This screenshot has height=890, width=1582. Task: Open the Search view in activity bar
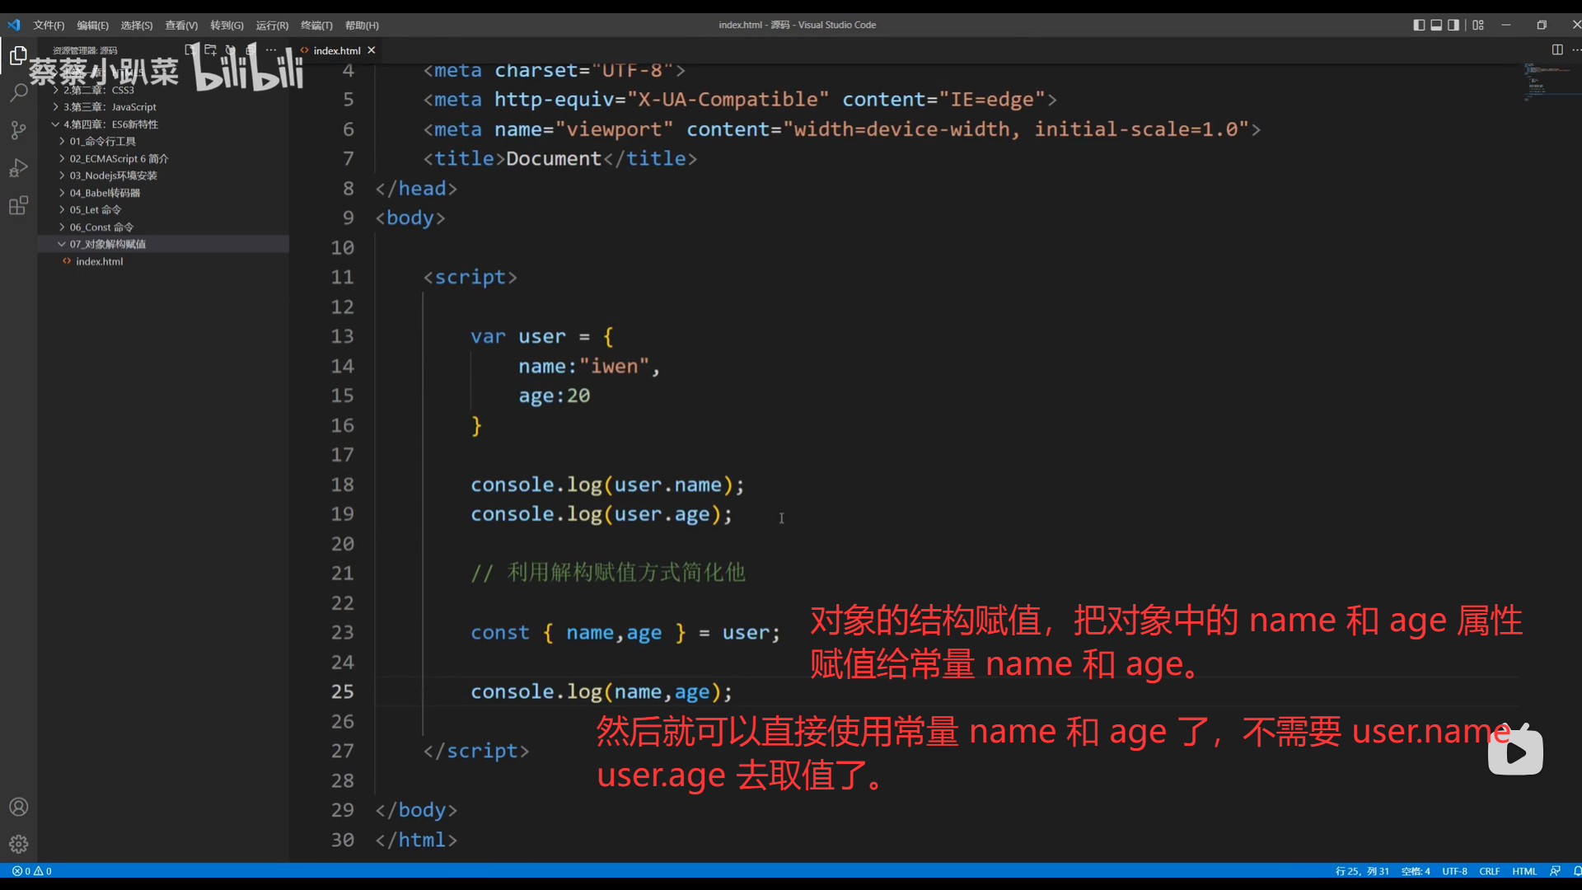18,92
